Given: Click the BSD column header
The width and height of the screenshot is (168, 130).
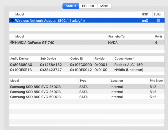Looking at the screenshot, I should click(x=145, y=14).
